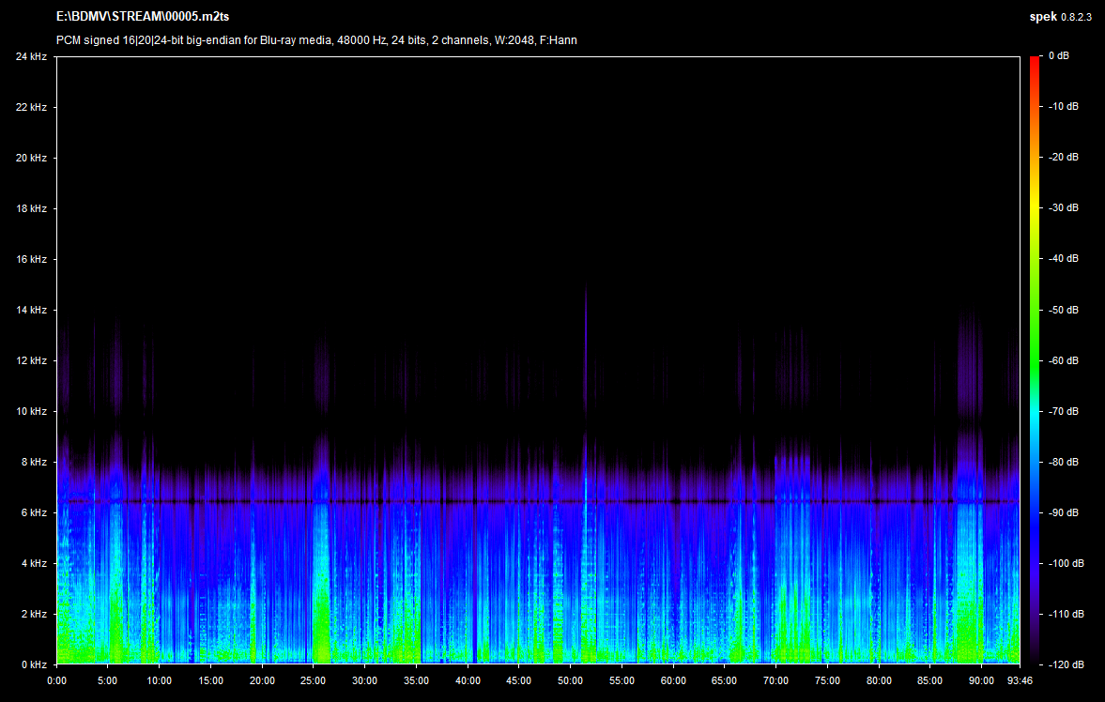Image resolution: width=1105 pixels, height=702 pixels.
Task: Click the red top of color scale bar
Action: pos(1035,61)
